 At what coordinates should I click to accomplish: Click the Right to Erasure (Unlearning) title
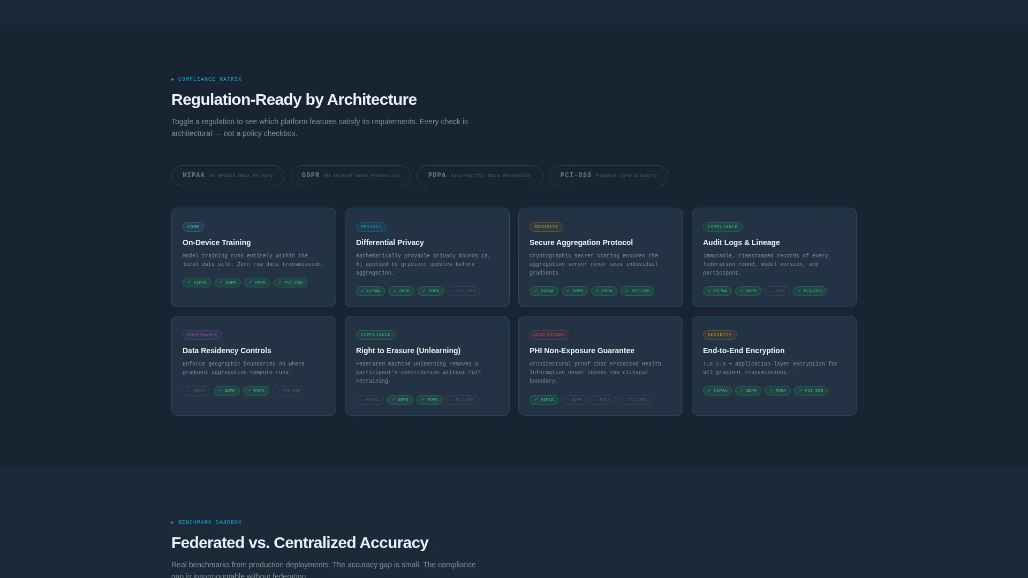408,351
